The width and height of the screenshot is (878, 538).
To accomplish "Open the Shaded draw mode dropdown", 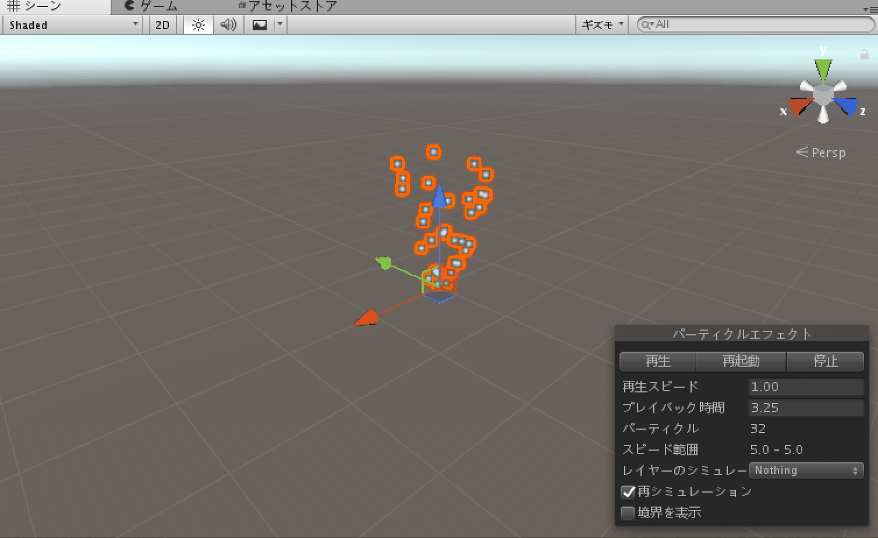I will pyautogui.click(x=73, y=25).
